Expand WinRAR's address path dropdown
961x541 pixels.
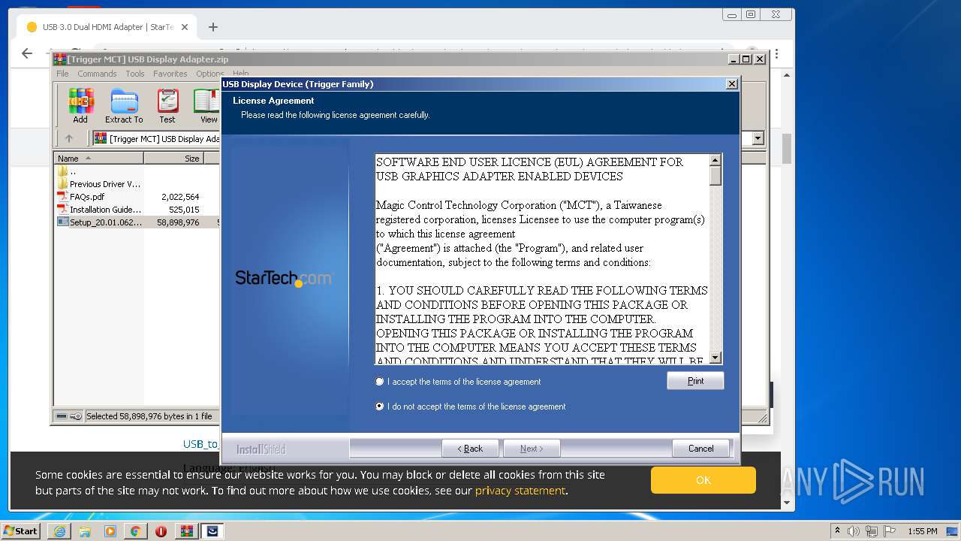758,138
